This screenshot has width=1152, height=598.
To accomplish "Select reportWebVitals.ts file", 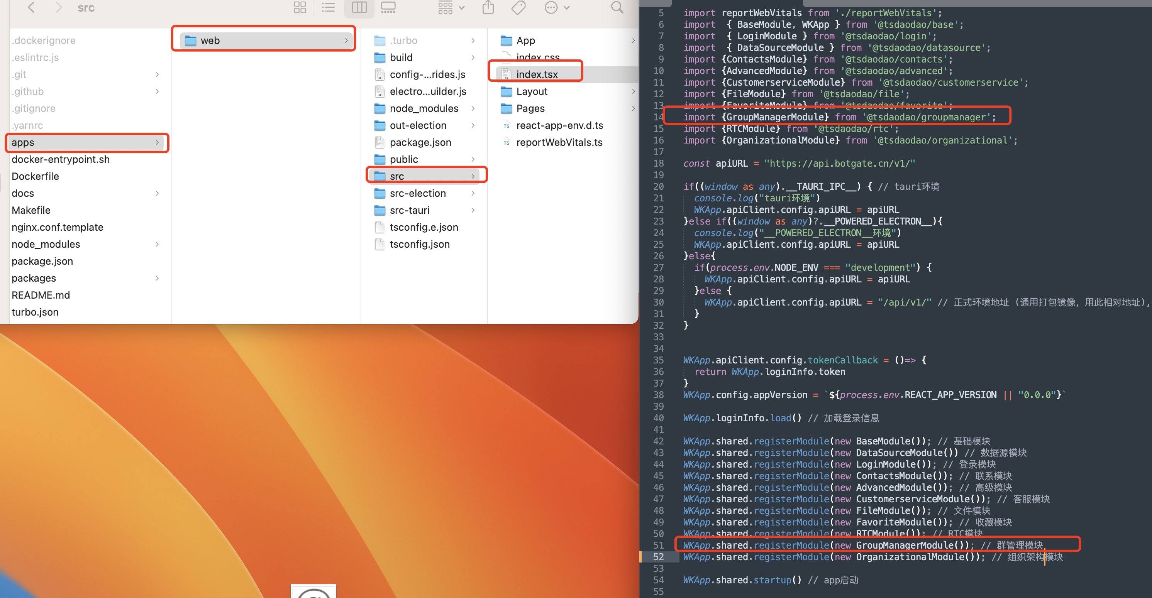I will pyautogui.click(x=559, y=143).
